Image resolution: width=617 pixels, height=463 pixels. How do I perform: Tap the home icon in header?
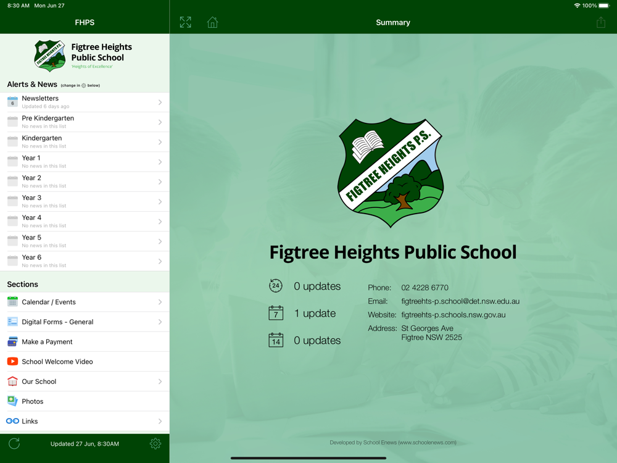tap(212, 22)
